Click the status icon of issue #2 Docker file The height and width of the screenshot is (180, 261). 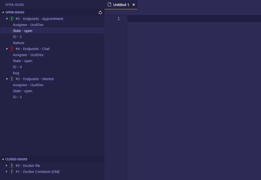[x=12, y=166]
